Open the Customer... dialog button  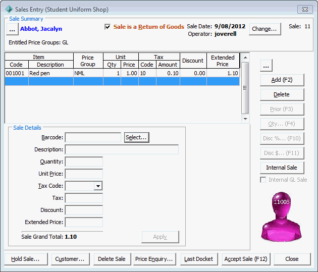click(x=70, y=259)
